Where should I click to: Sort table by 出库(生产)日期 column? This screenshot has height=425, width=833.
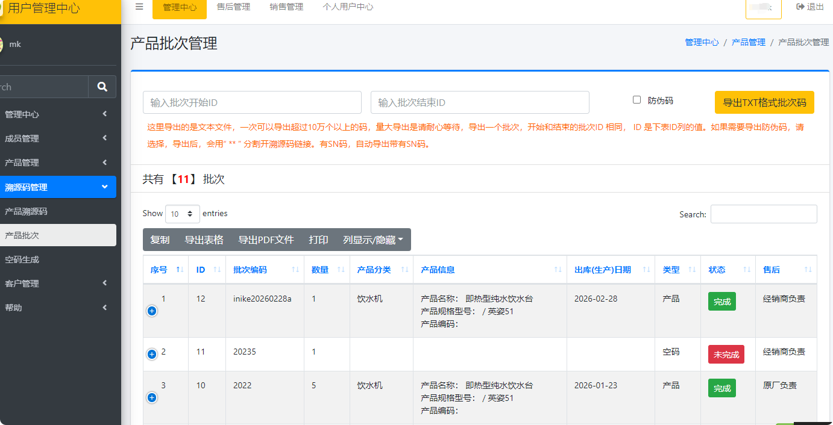pos(611,270)
